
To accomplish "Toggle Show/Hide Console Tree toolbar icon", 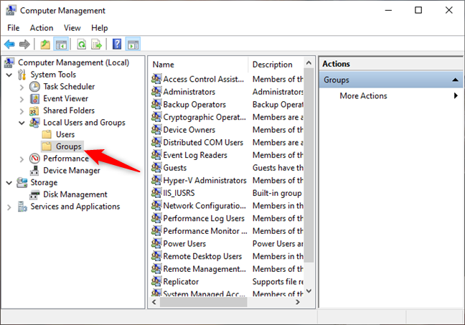I will (x=61, y=44).
